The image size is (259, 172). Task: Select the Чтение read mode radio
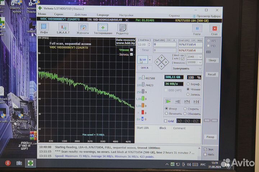pos(188,89)
